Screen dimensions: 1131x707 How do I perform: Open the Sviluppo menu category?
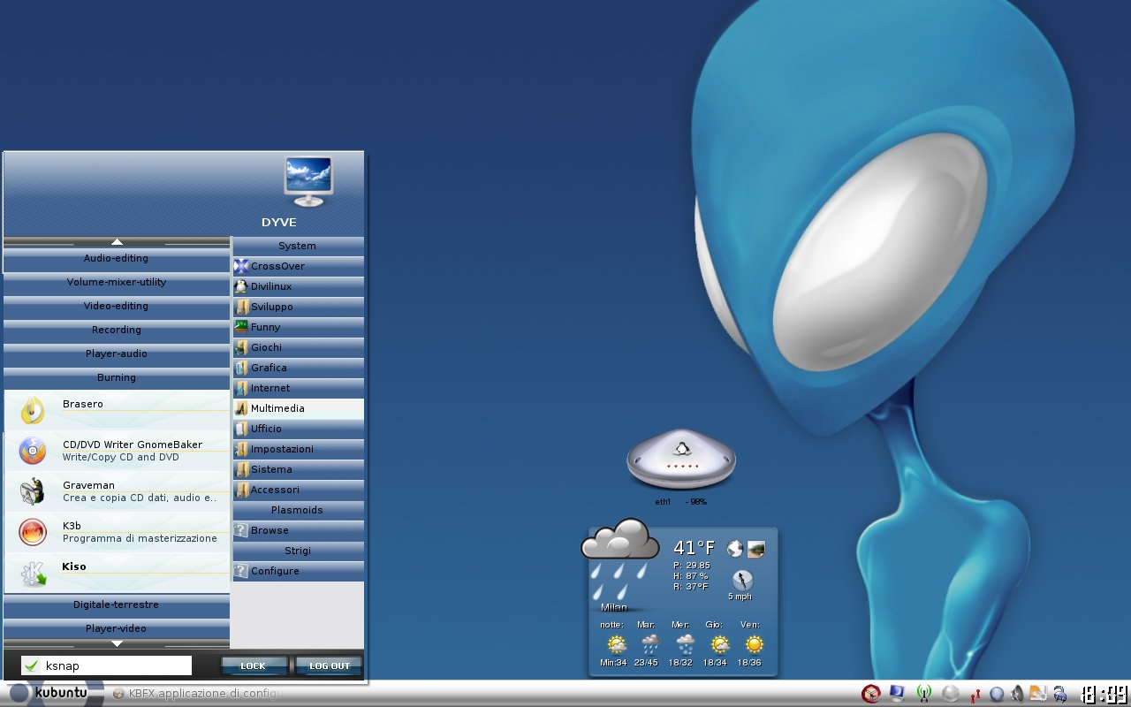(x=298, y=307)
